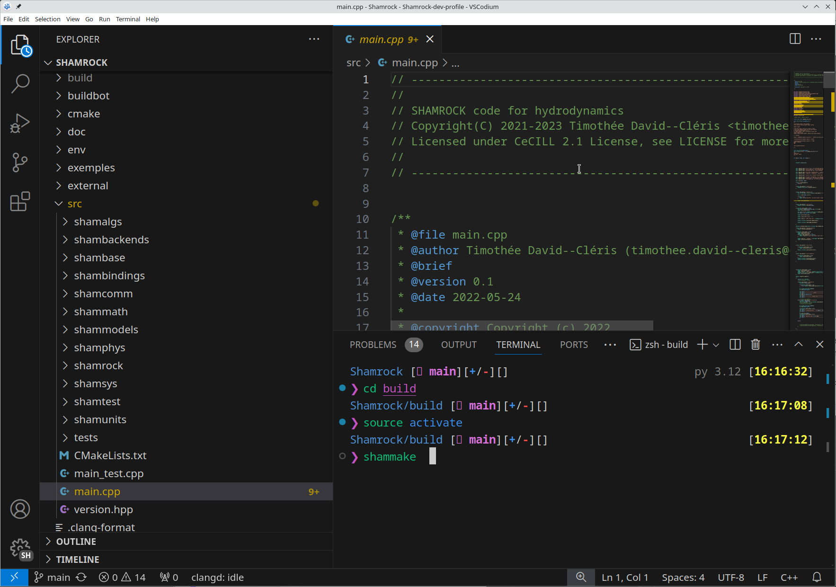Expand the OUTLINE section

click(186, 542)
